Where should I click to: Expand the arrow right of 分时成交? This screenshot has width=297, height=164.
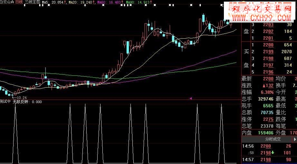(x=295, y=139)
